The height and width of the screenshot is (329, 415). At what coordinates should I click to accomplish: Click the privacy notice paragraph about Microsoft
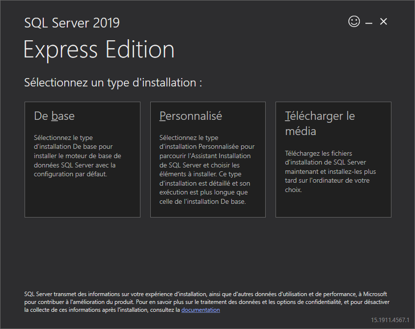(207, 302)
